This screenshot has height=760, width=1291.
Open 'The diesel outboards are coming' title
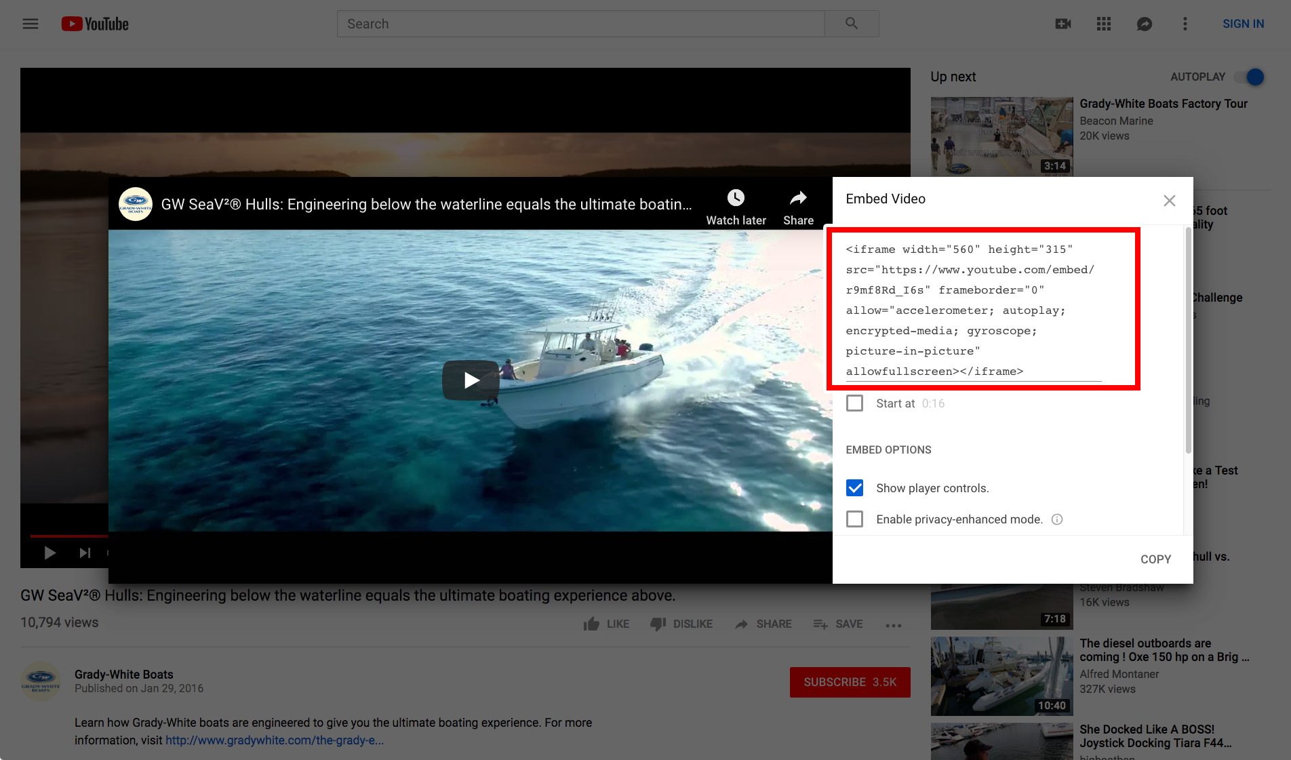1164,650
